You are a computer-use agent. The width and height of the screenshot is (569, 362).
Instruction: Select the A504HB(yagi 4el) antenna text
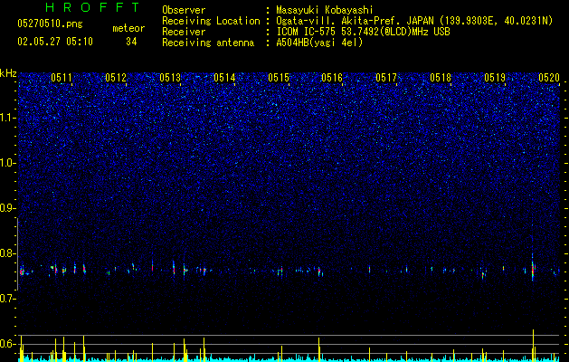click(319, 43)
